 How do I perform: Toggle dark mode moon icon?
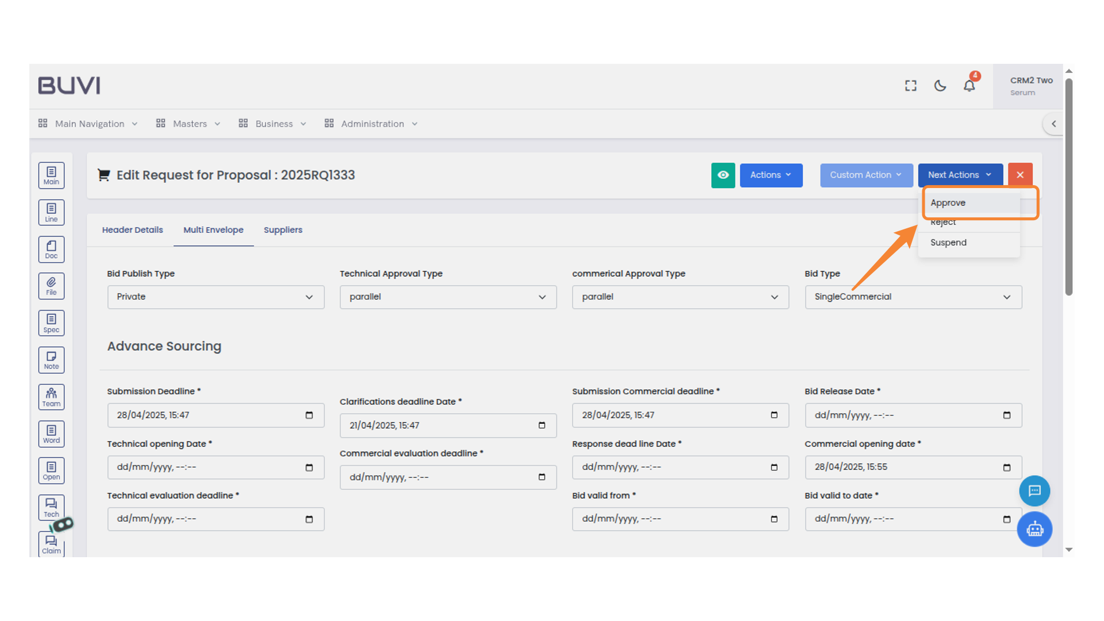[x=940, y=86]
